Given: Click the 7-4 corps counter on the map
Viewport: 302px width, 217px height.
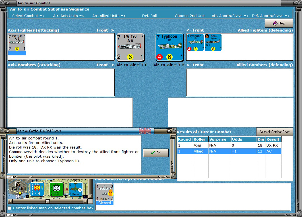Looking at the screenshot, I should click(x=37, y=189).
